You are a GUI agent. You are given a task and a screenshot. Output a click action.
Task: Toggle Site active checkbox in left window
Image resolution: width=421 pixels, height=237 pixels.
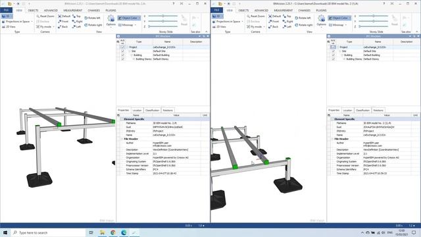pyautogui.click(x=123, y=51)
